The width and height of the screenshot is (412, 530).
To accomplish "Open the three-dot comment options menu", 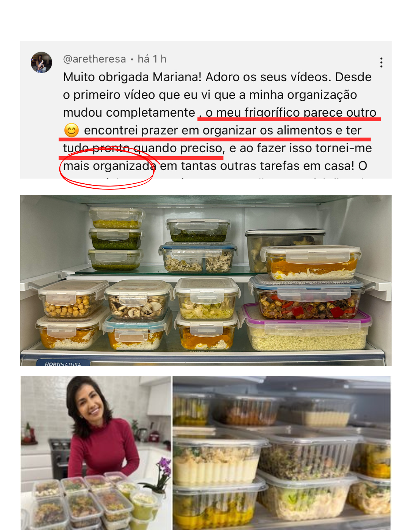I will 381,63.
